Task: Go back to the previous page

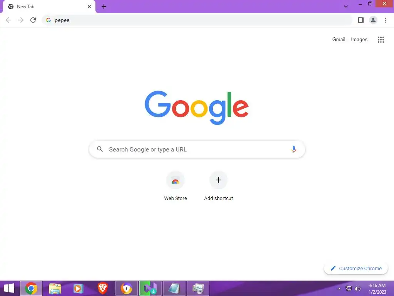Action: coord(8,20)
